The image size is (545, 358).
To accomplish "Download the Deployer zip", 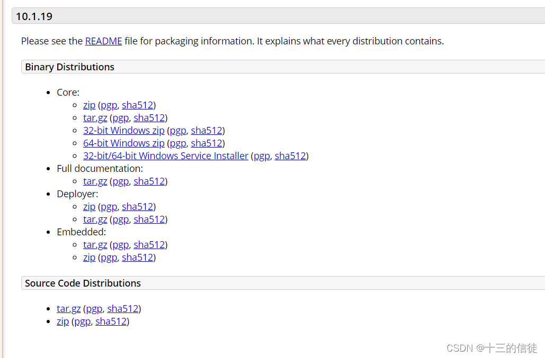I will (89, 207).
